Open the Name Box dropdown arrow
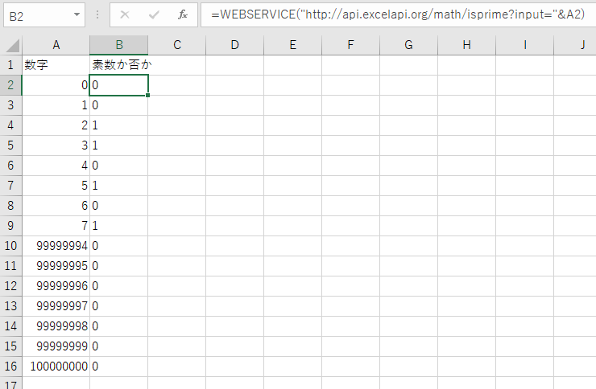Viewport: 596px width, 389px height. [77, 14]
